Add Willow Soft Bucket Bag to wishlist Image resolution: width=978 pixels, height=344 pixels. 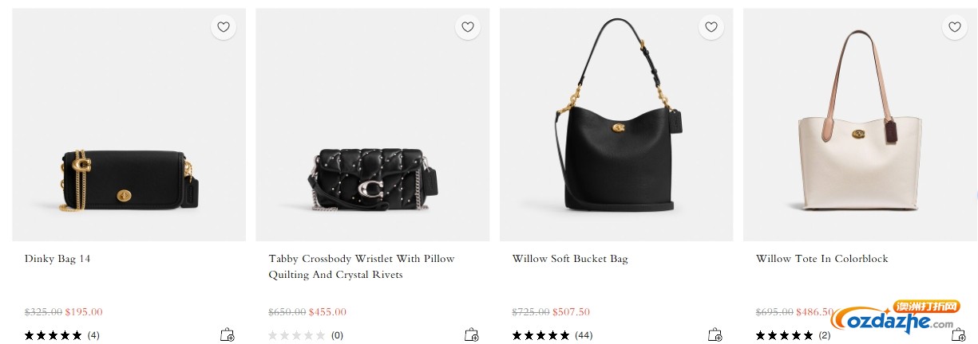click(711, 27)
